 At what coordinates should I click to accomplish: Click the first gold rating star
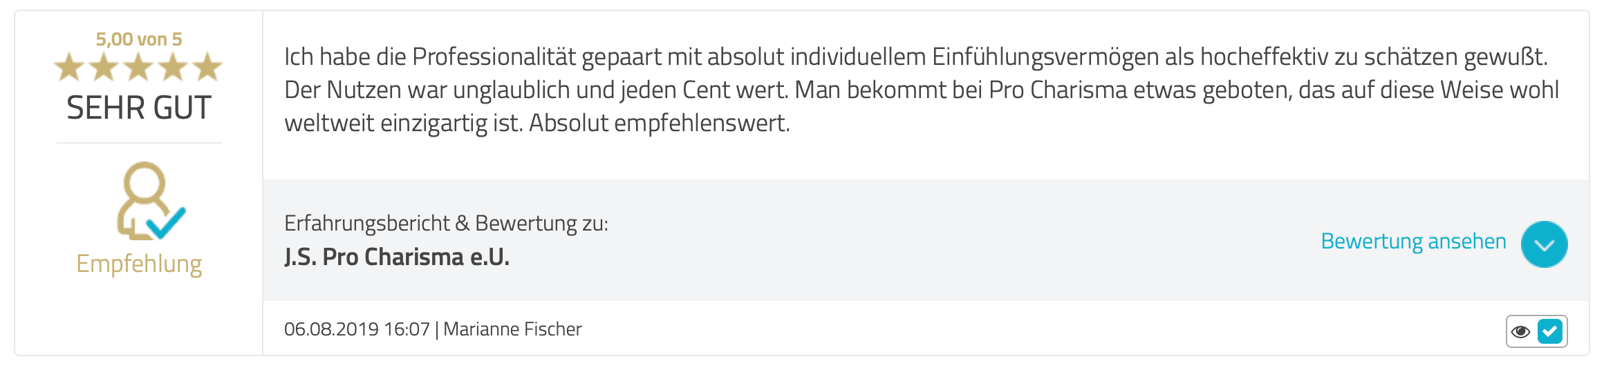(69, 68)
